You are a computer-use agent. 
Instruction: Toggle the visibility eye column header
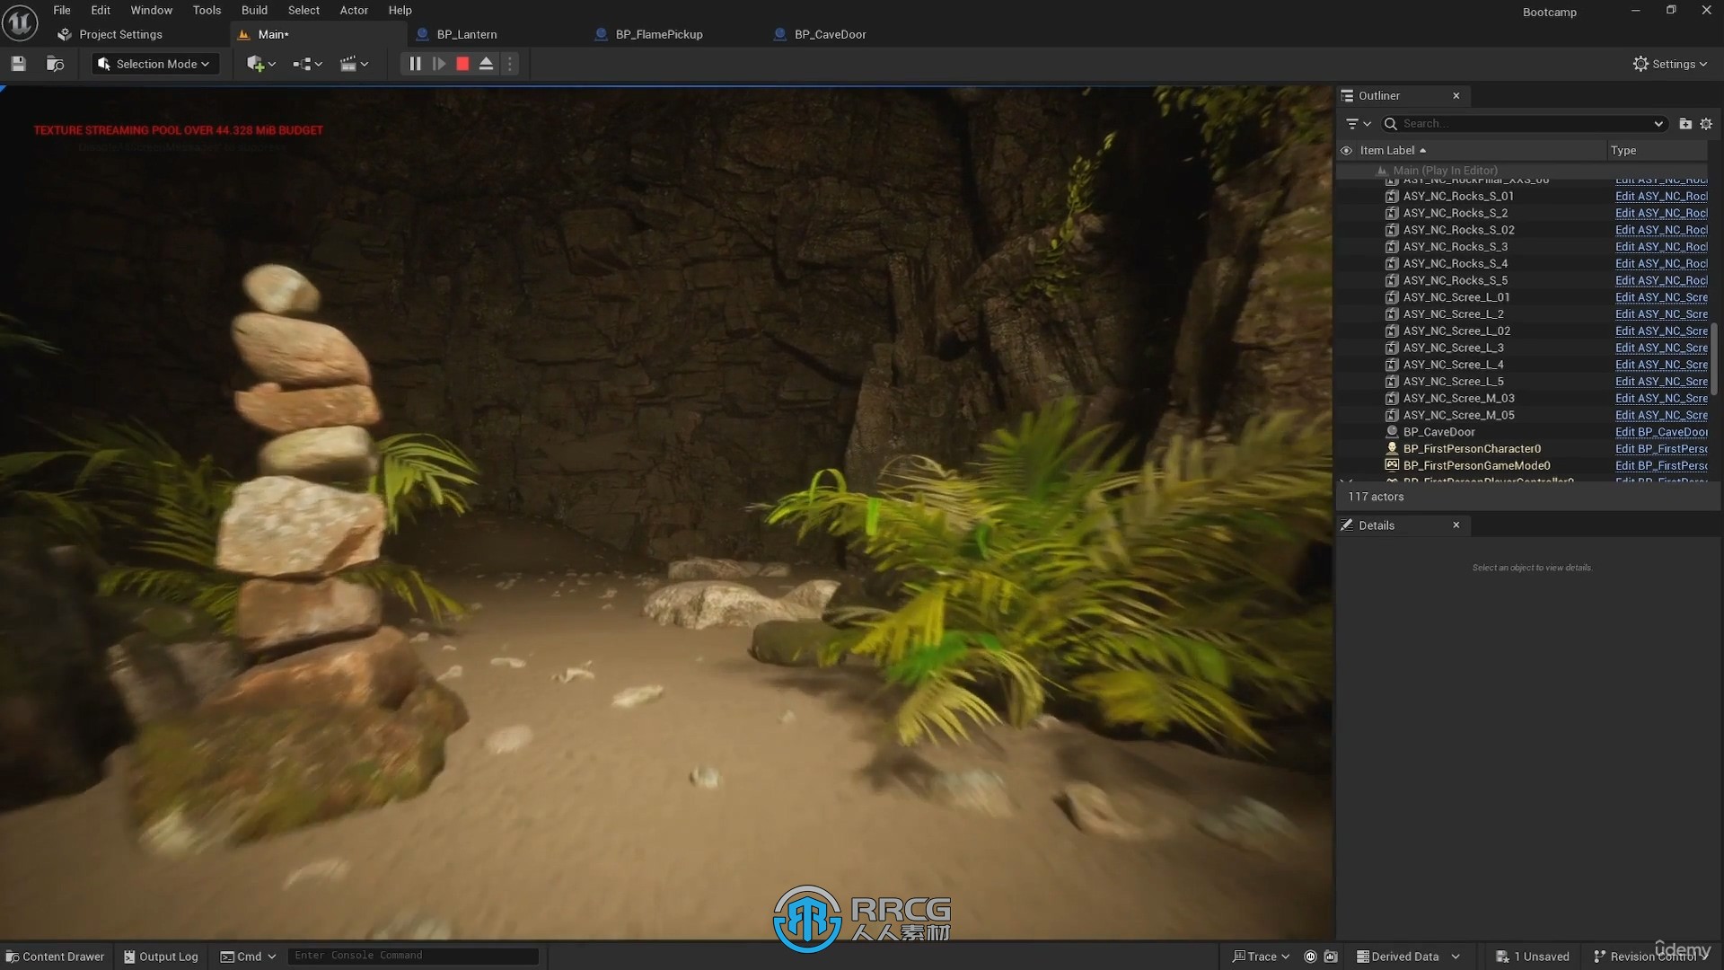(x=1346, y=150)
